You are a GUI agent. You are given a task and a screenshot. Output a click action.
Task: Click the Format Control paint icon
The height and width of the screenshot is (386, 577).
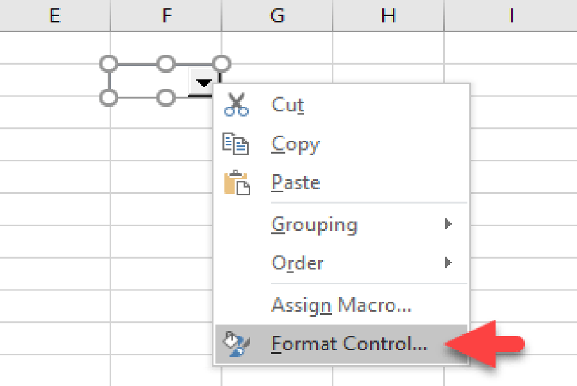(x=236, y=344)
